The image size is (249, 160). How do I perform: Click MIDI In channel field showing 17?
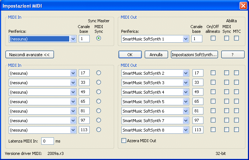(x=84, y=73)
